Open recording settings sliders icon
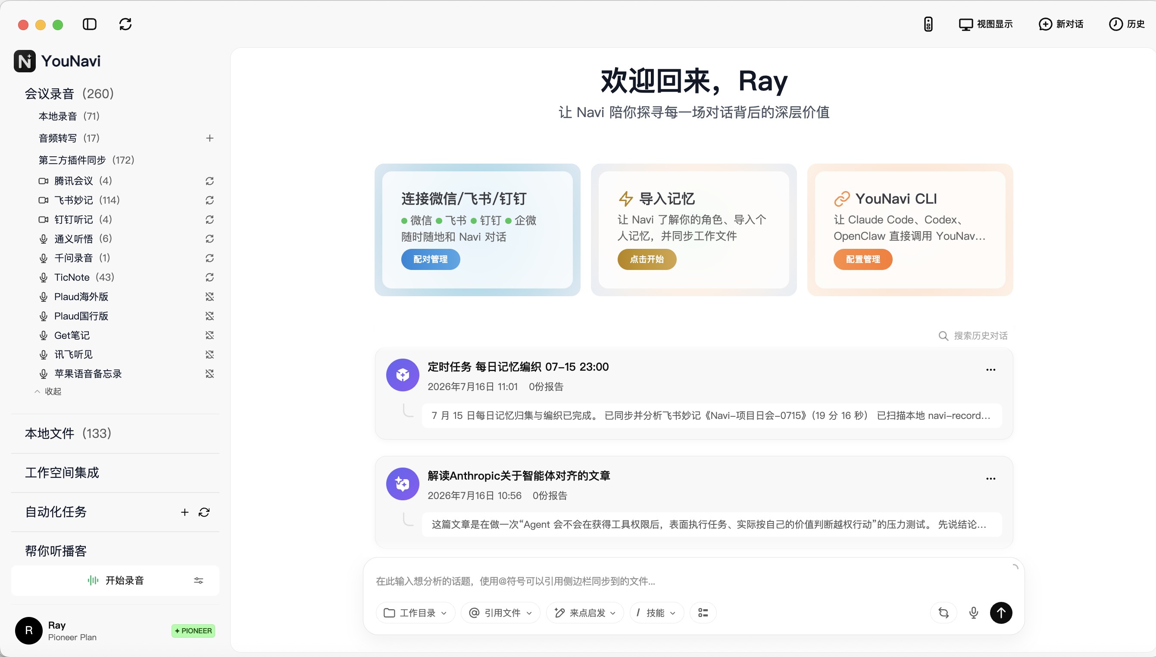Image resolution: width=1156 pixels, height=657 pixels. [x=198, y=581]
